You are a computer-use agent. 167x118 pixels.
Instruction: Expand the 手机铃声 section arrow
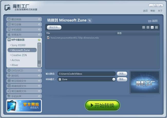(39, 96)
